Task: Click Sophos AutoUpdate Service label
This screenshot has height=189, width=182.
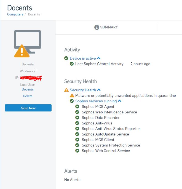Action: tap(105, 134)
